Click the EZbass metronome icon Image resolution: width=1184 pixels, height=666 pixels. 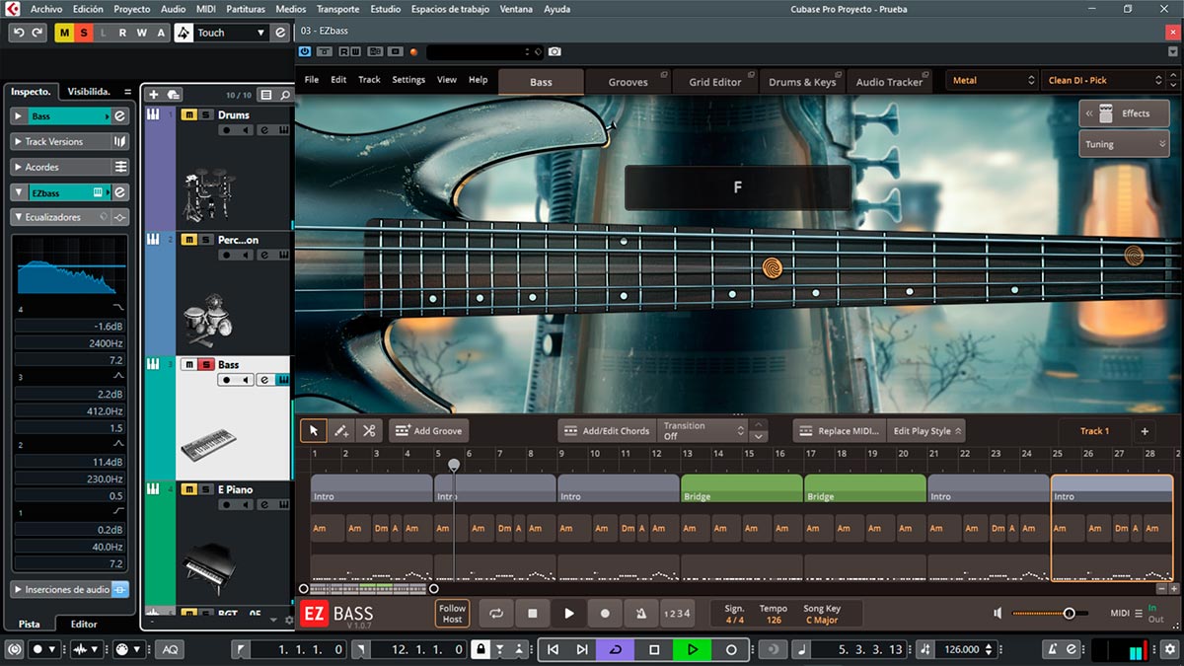640,613
